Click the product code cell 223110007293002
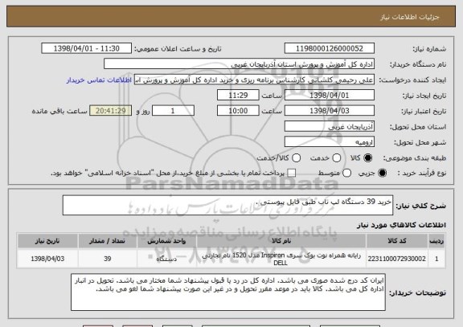The image size is (463, 327). 397,259
